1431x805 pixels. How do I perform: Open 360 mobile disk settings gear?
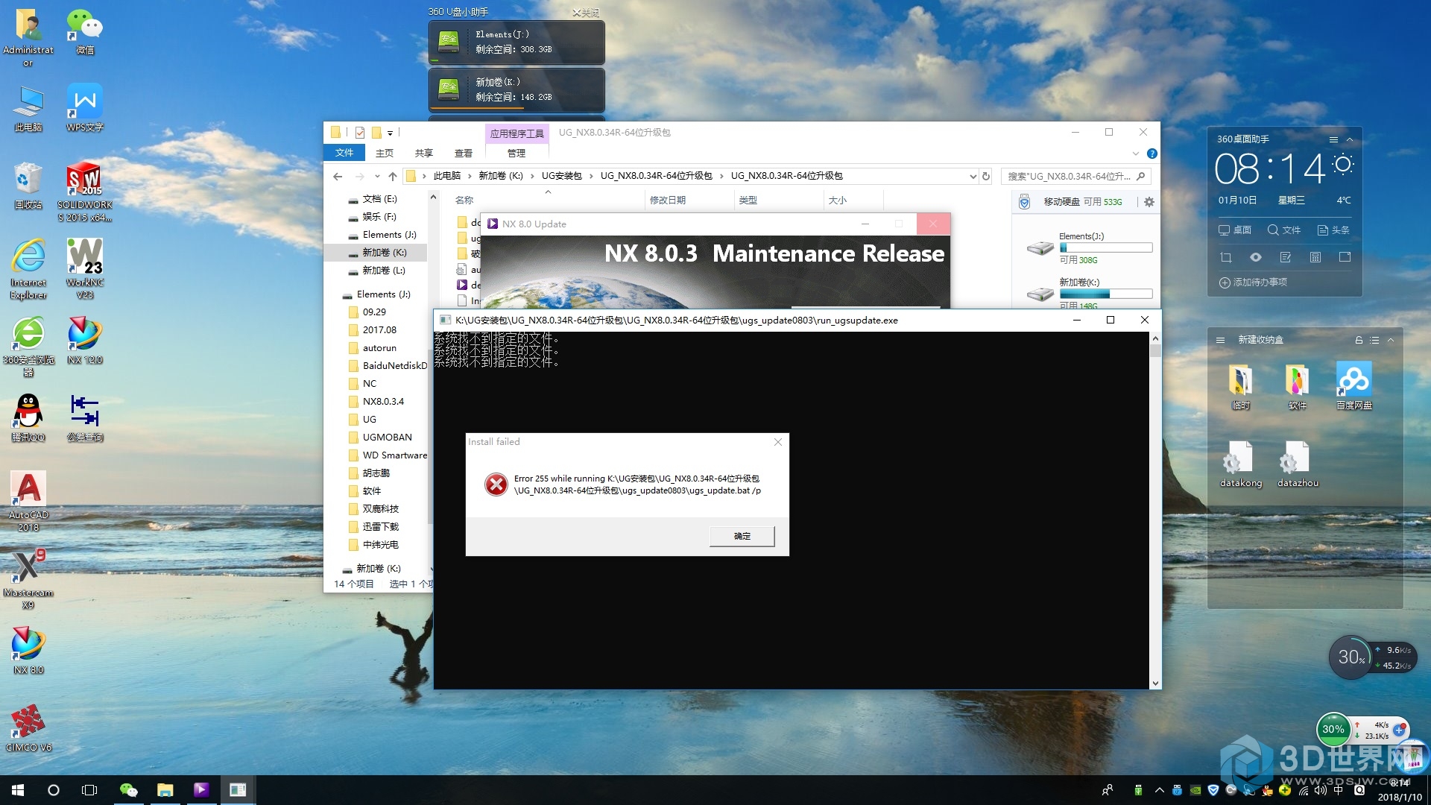click(x=1149, y=202)
